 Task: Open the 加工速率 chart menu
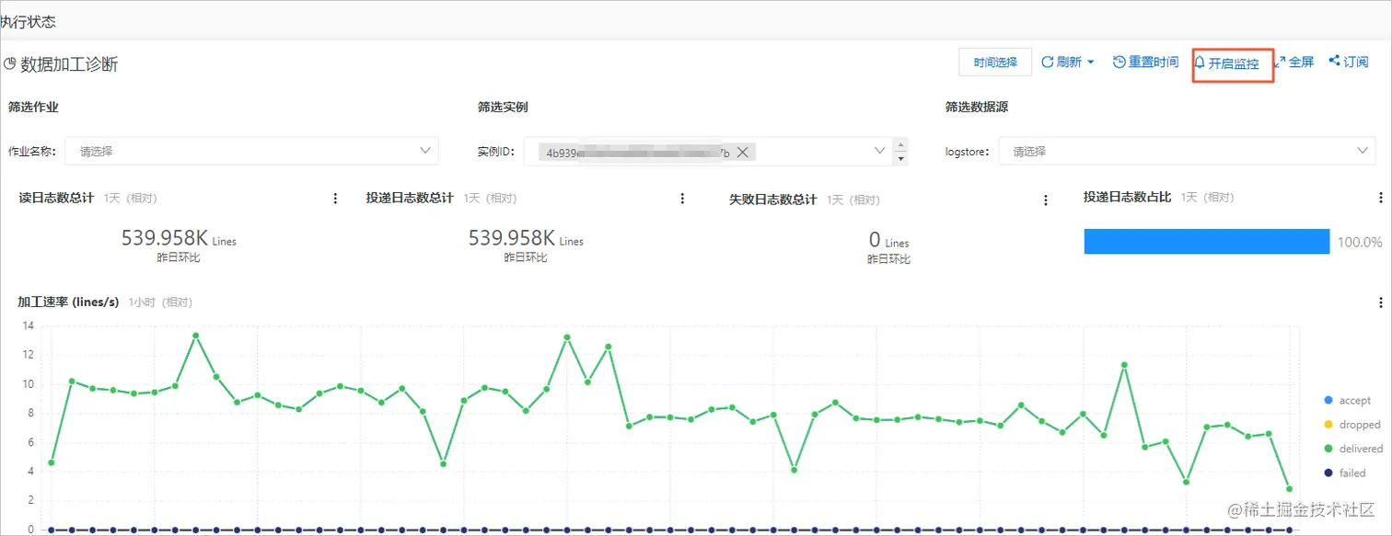click(1380, 302)
